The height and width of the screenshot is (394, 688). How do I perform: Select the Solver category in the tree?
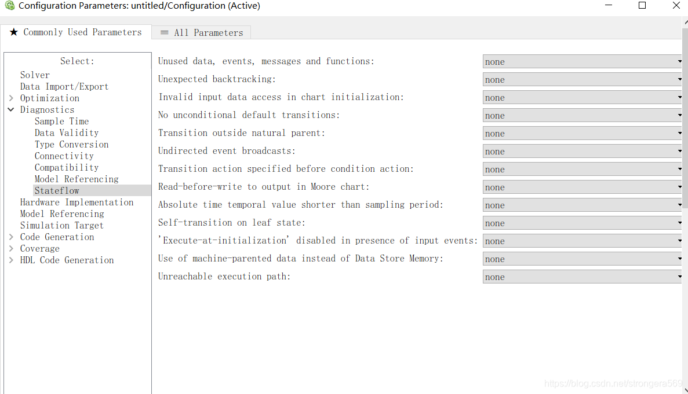click(x=35, y=75)
